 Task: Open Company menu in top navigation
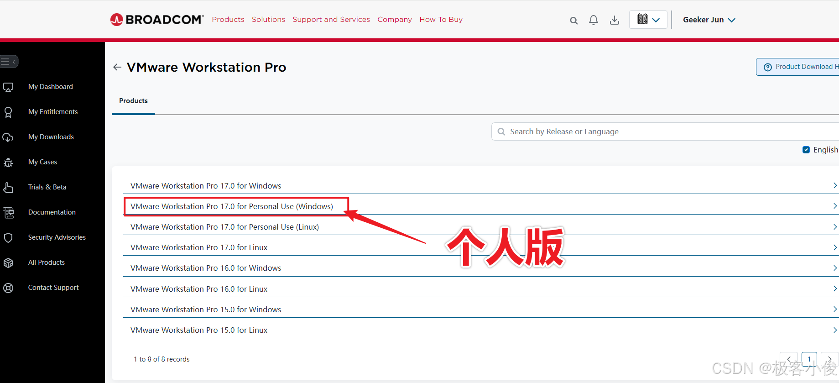(x=395, y=19)
